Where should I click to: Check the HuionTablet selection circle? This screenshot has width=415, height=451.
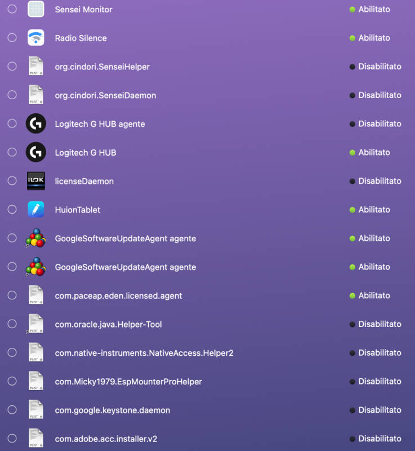[x=12, y=209]
